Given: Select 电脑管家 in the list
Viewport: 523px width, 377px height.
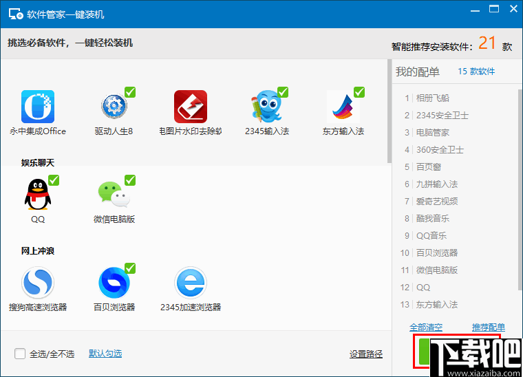Looking at the screenshot, I should [433, 133].
